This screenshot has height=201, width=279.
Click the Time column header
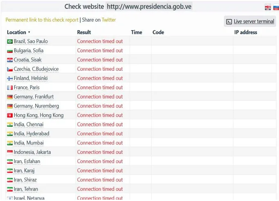137,32
